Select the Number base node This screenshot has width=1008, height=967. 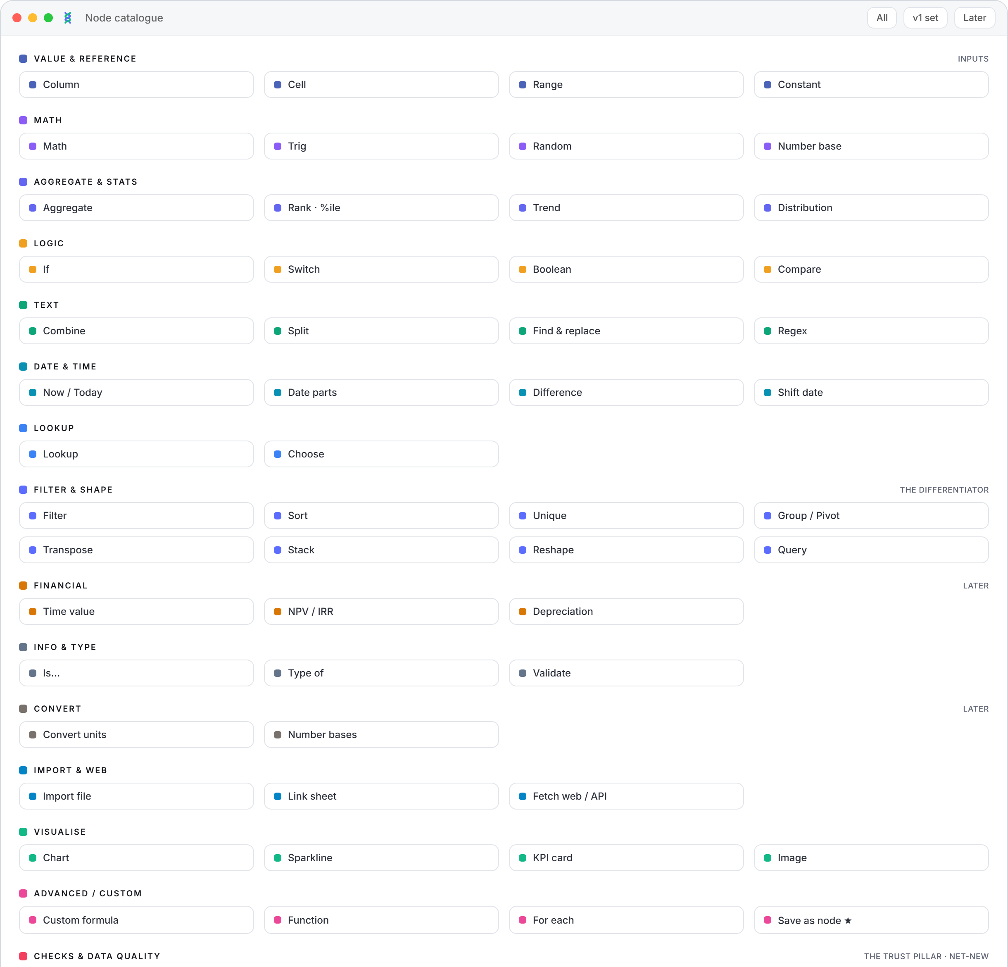click(x=871, y=146)
